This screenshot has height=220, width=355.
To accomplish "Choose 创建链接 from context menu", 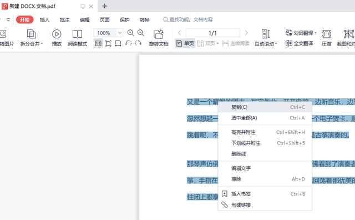I will [265, 205].
